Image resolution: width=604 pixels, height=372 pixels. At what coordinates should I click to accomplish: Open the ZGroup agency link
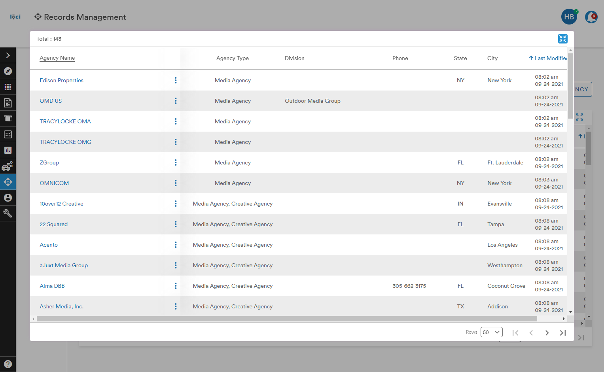[x=49, y=162]
